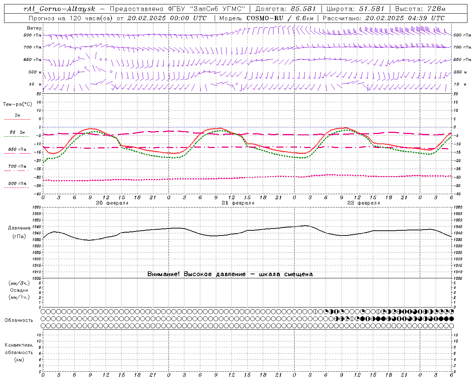Click the (мм/1ч.) precipitation unit label

click(x=19, y=297)
